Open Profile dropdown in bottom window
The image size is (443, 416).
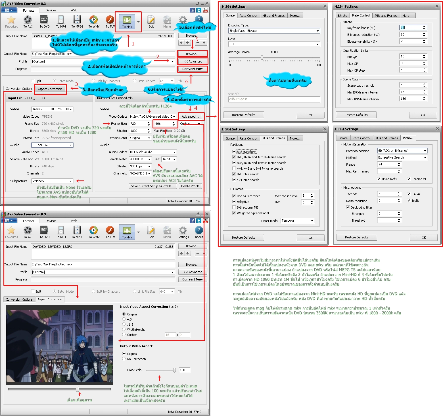(103, 272)
